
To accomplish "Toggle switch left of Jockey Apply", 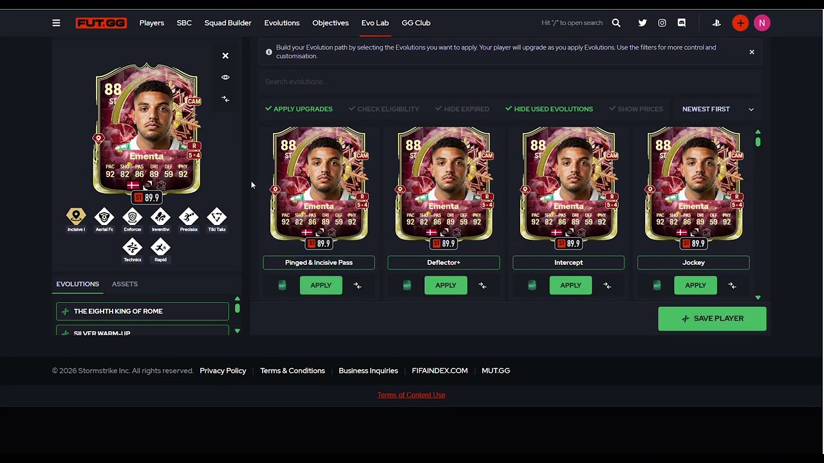I will coord(657,286).
